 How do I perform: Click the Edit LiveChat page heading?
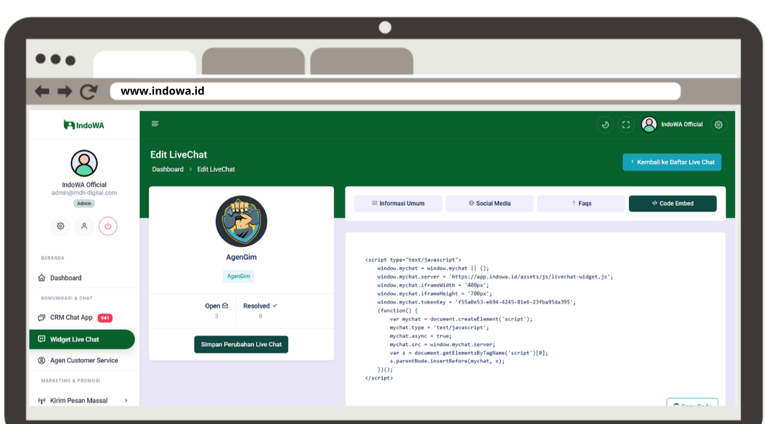point(178,155)
